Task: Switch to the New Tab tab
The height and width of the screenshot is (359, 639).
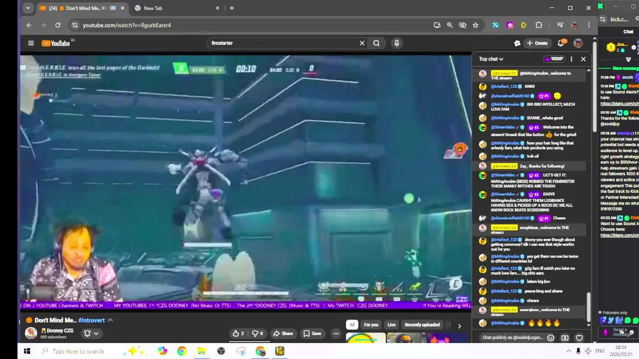Action: click(x=177, y=8)
